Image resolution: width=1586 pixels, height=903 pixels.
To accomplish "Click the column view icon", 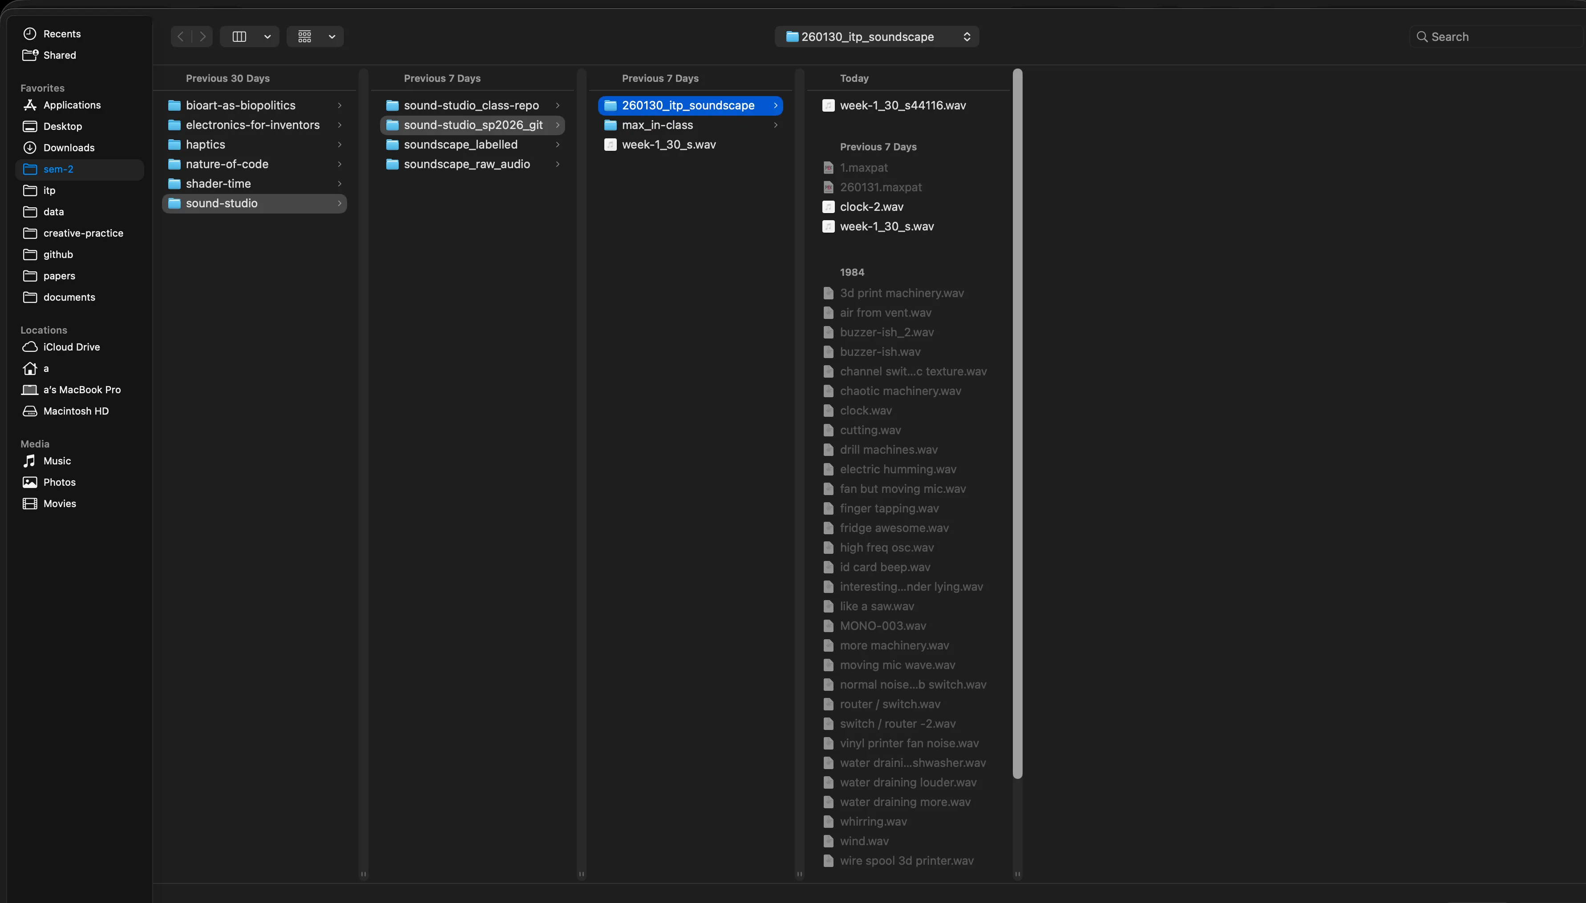I will 239,36.
